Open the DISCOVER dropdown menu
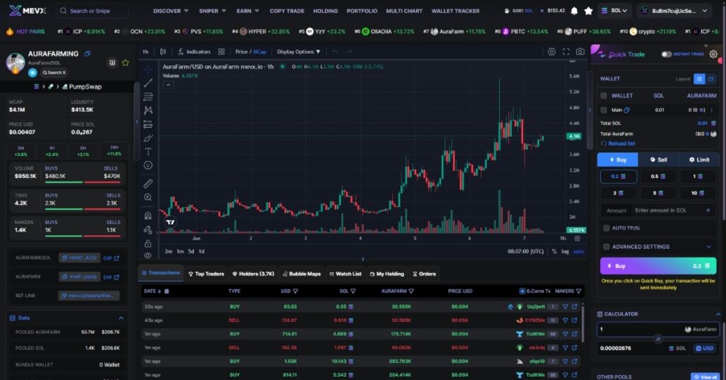This screenshot has height=380, width=726. pyautogui.click(x=171, y=11)
